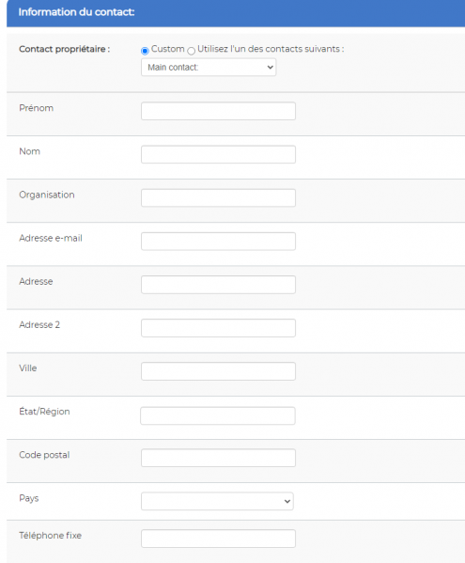465x563 pixels.
Task: Click the Organisation input box
Action: tap(218, 197)
